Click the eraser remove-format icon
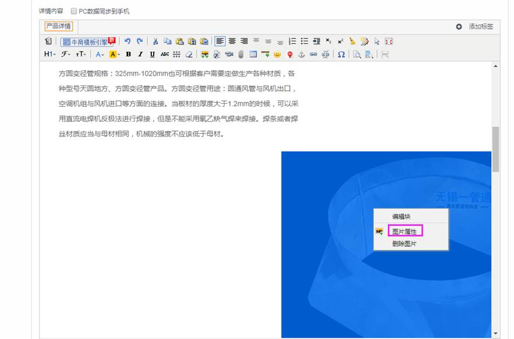 189,54
